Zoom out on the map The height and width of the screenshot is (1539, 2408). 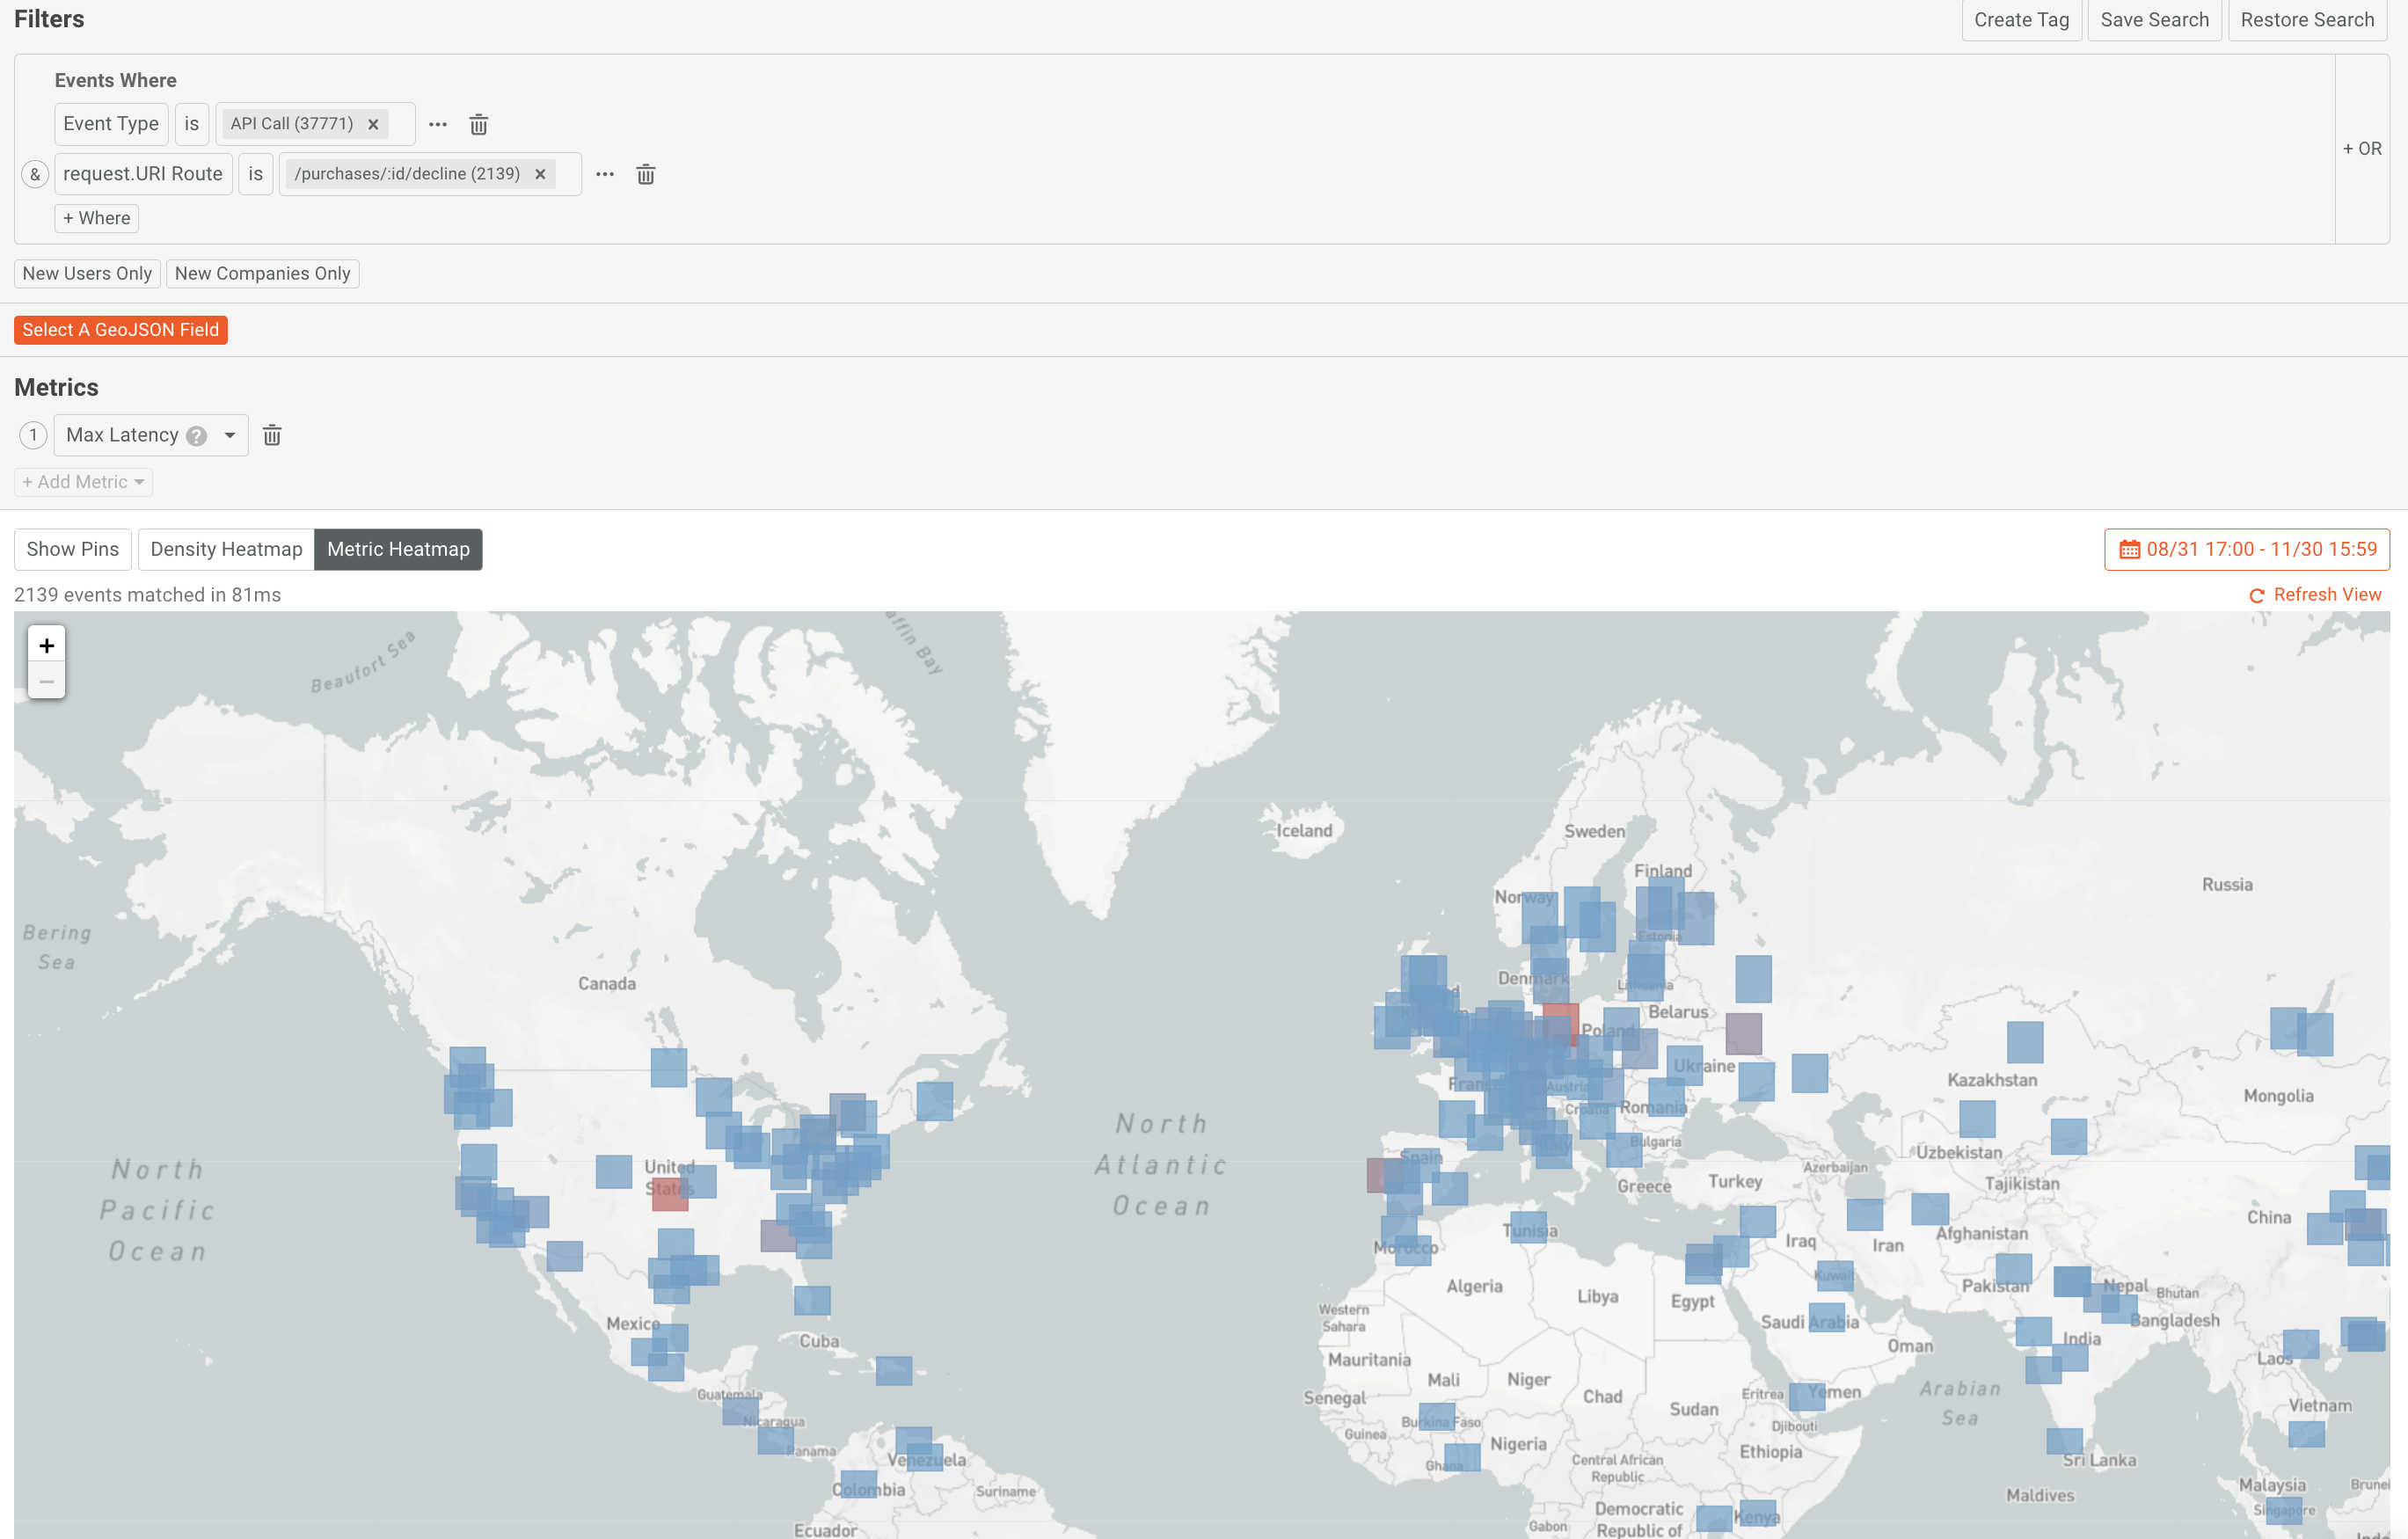tap(46, 681)
